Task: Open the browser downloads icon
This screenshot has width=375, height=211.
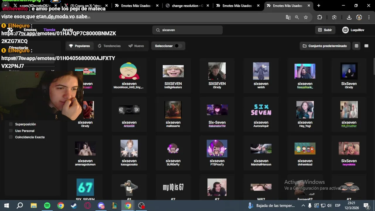Action: (x=349, y=17)
